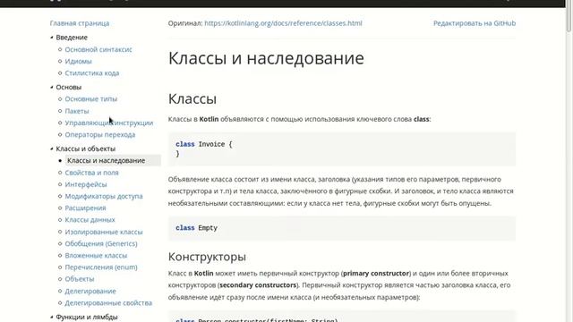The width and height of the screenshot is (573, 322).
Task: Open Управляющие инструкции page
Action: click(x=109, y=123)
